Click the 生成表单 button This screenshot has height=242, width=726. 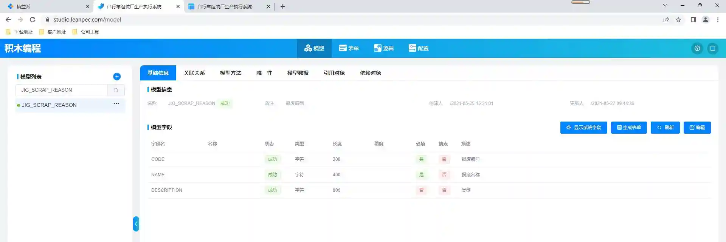point(629,128)
